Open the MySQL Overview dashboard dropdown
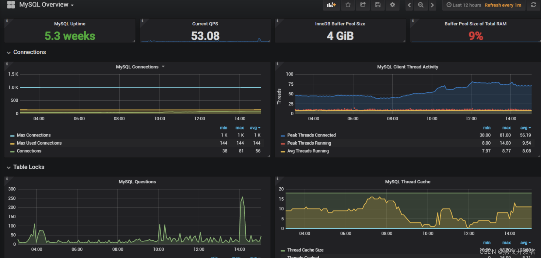The width and height of the screenshot is (541, 258). (46, 5)
